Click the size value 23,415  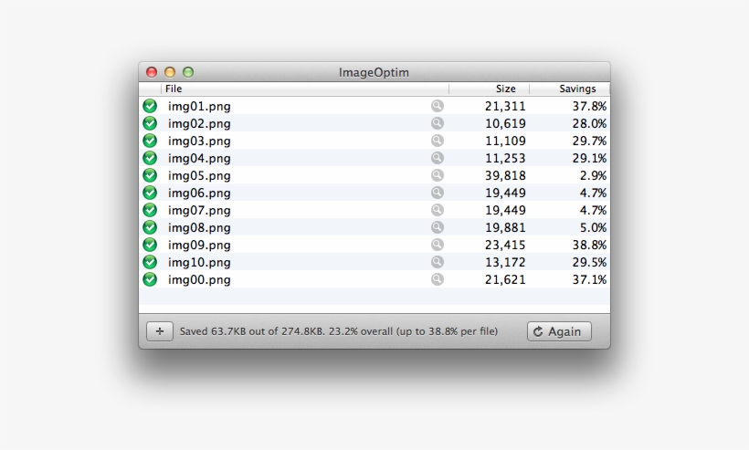(505, 246)
